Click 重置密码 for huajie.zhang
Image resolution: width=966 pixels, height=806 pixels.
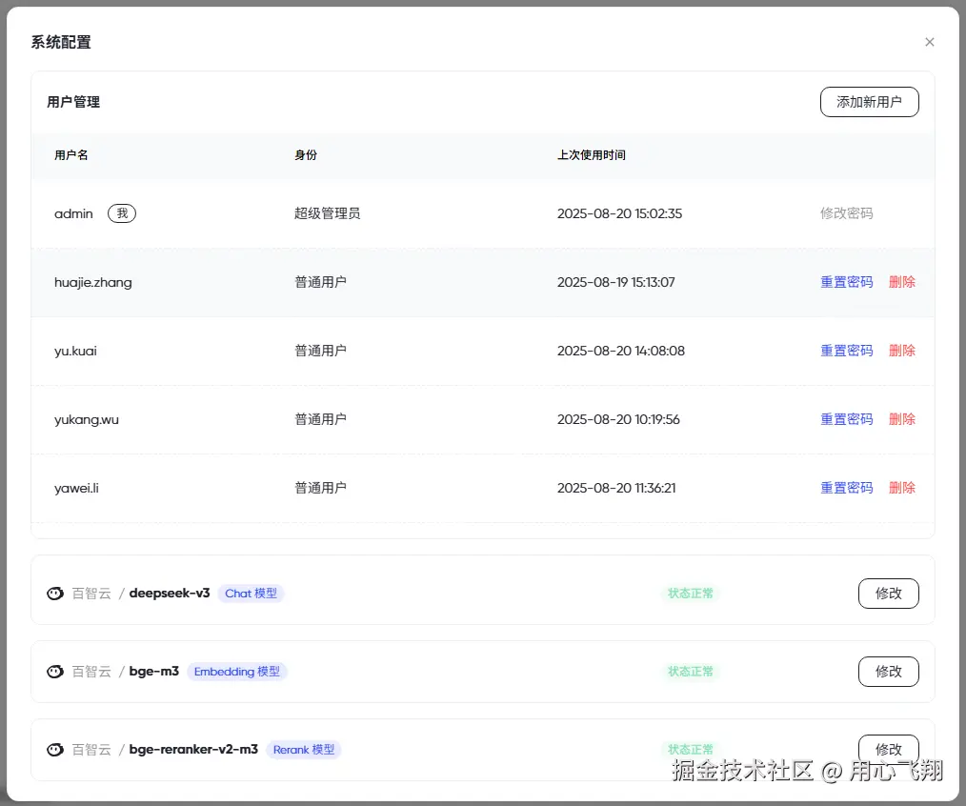coord(846,282)
